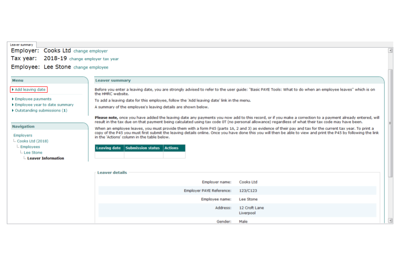Open Outstanding submissions (1)
The height and width of the screenshot is (266, 400).
41,111
